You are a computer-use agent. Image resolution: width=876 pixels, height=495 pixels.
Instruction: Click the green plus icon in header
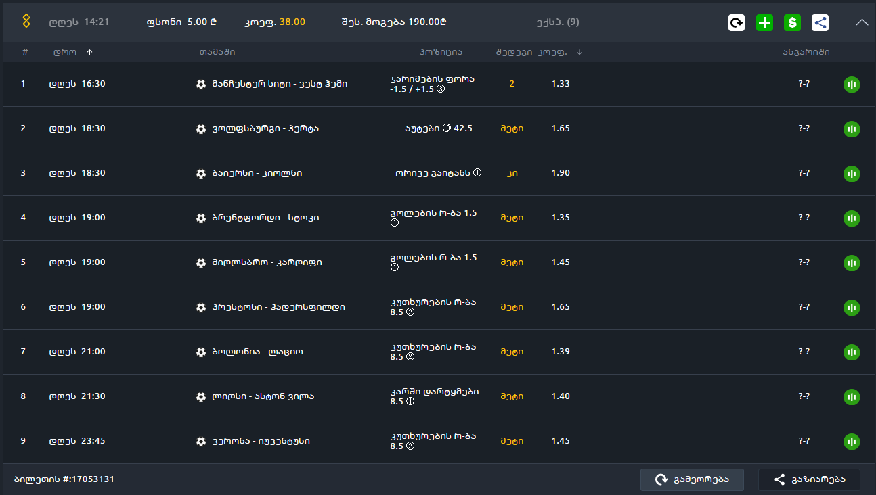pyautogui.click(x=764, y=22)
